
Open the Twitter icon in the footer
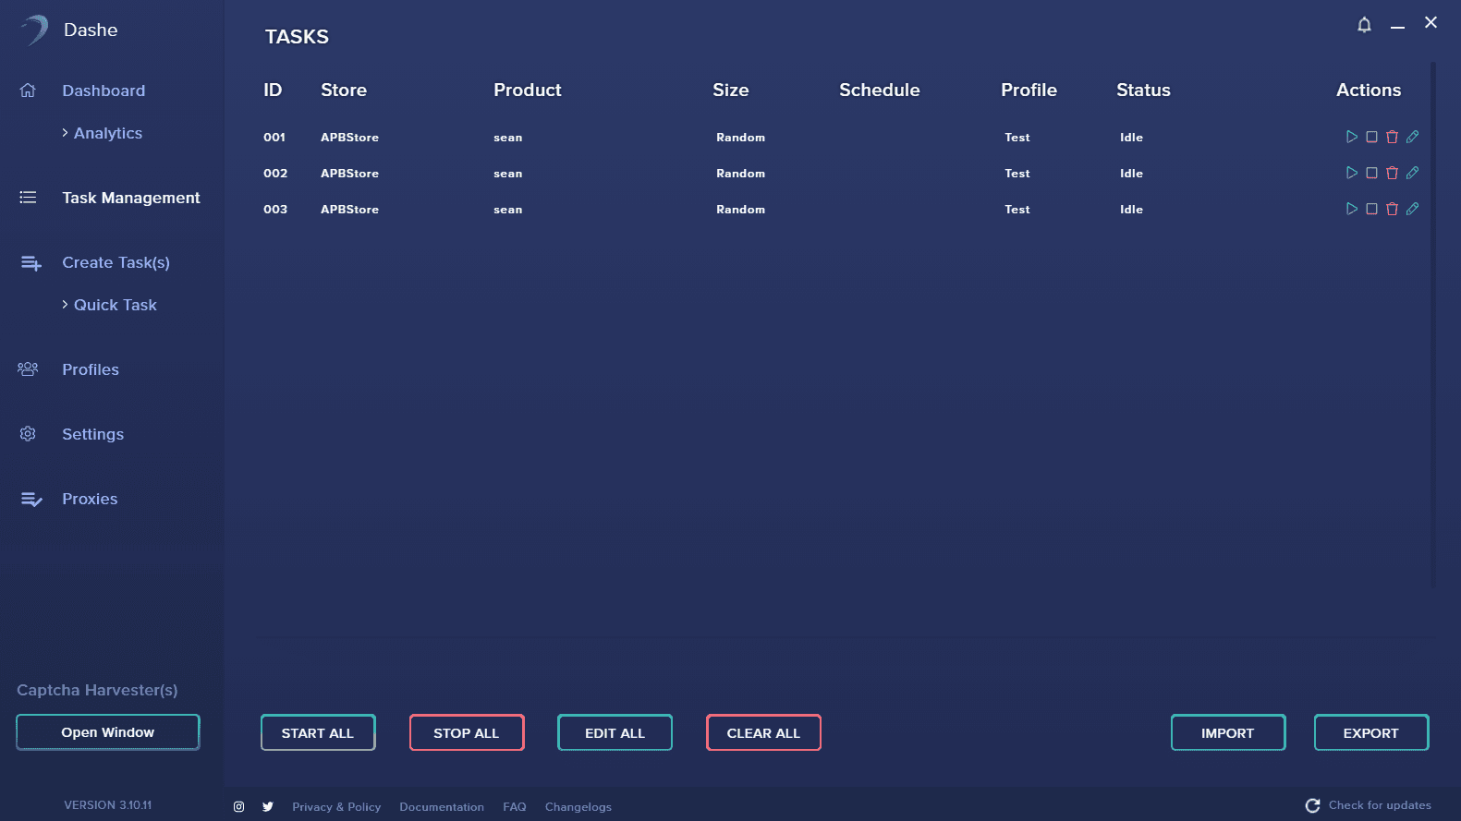[268, 806]
